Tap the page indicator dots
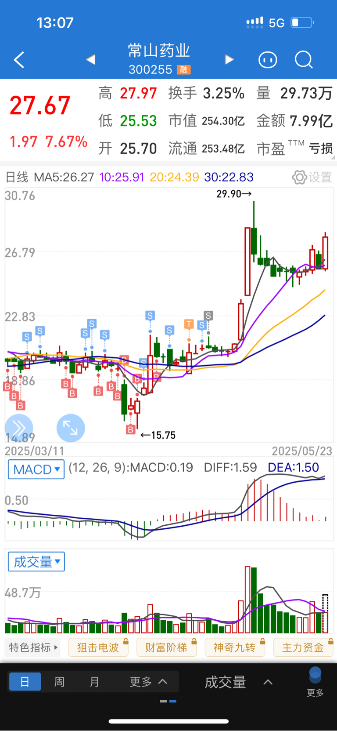This screenshot has width=337, height=731. [168, 701]
